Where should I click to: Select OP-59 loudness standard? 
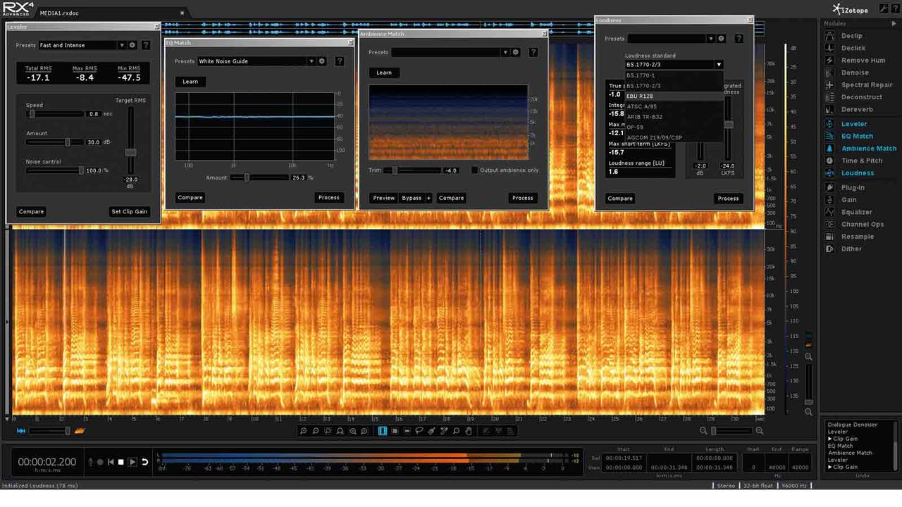(674, 127)
